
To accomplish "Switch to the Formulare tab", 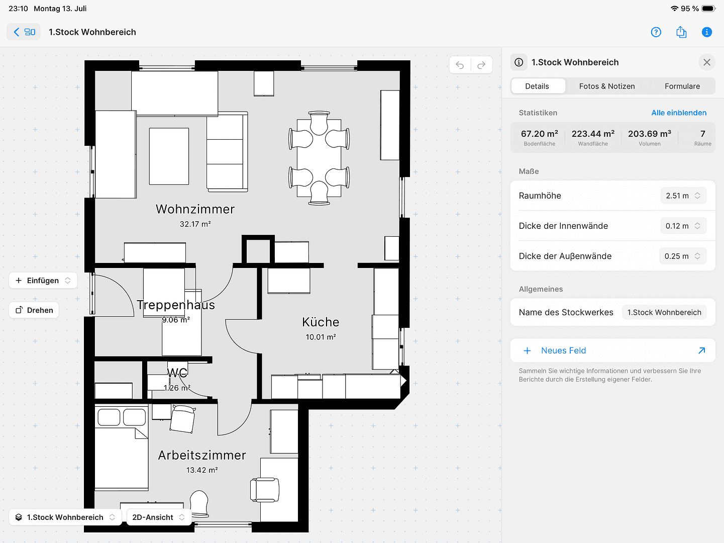I will tap(682, 86).
